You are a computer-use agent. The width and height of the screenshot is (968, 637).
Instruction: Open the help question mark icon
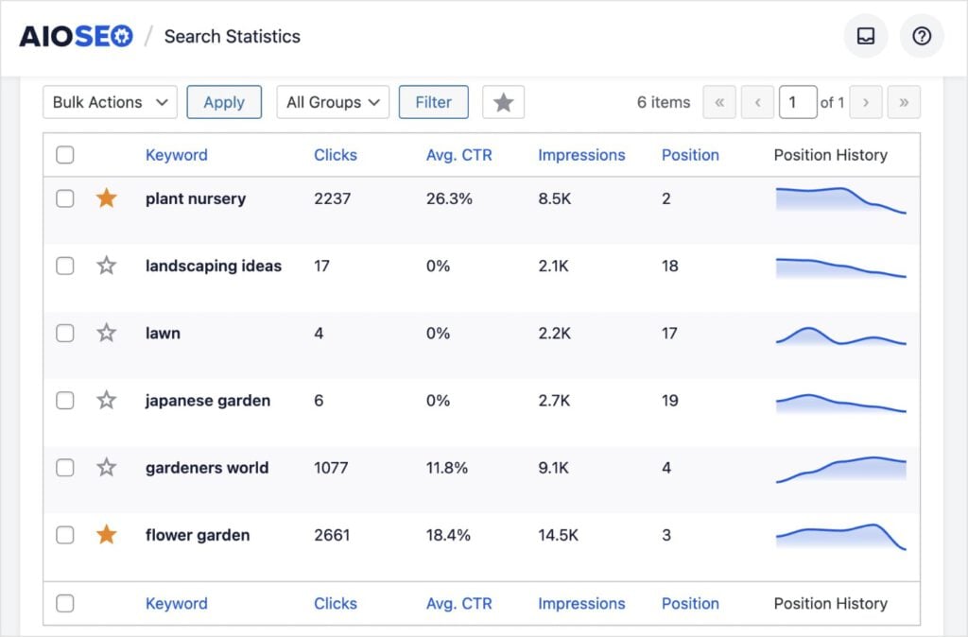point(922,36)
